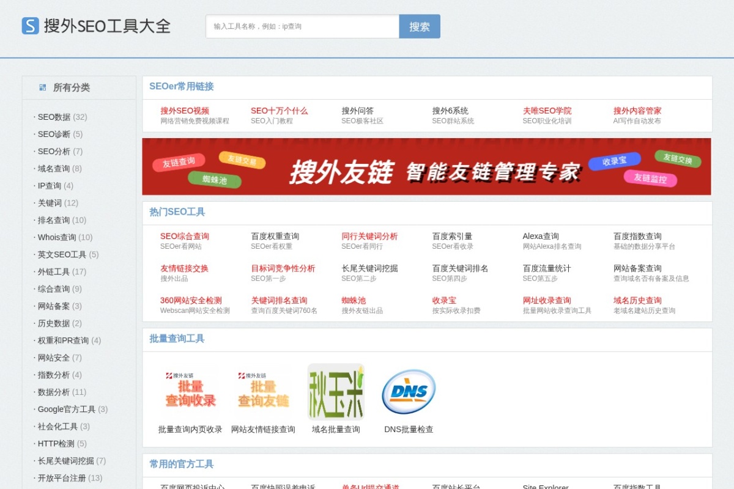
Task: Open the 域名历史查询 tool link
Action: [x=637, y=300]
